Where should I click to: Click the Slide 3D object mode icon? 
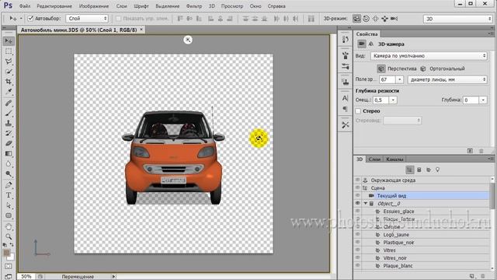tap(385, 19)
